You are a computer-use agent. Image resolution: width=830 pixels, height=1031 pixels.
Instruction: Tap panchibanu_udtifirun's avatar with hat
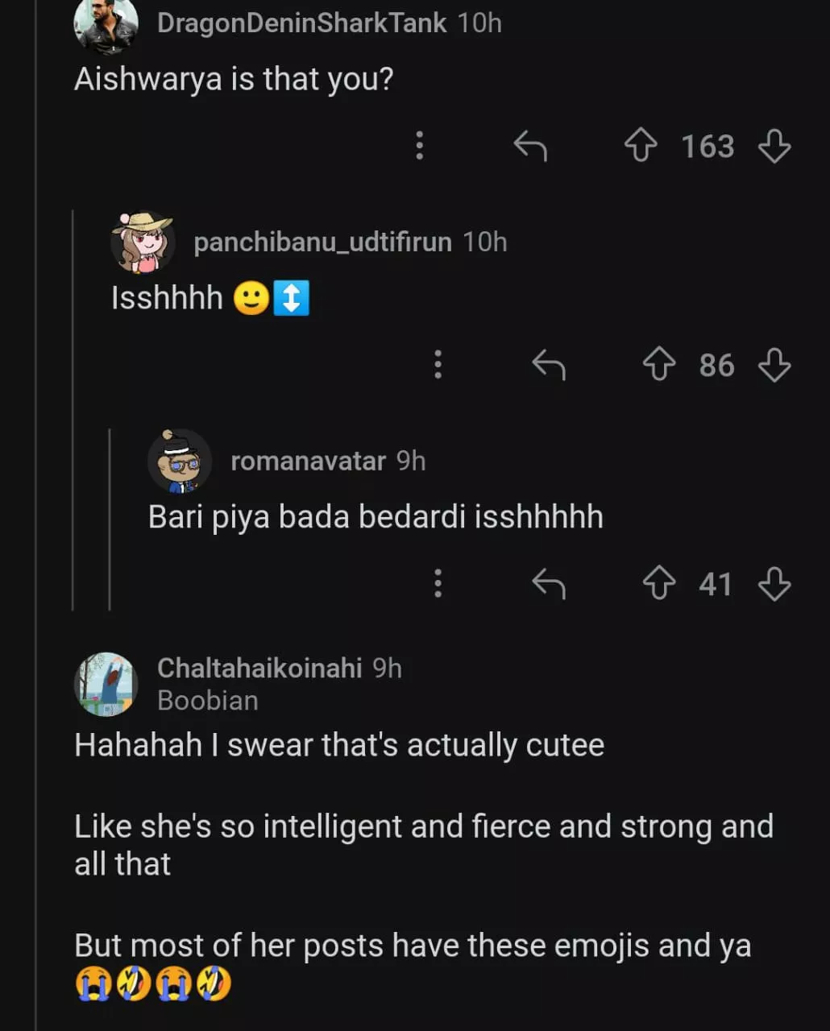tap(143, 242)
